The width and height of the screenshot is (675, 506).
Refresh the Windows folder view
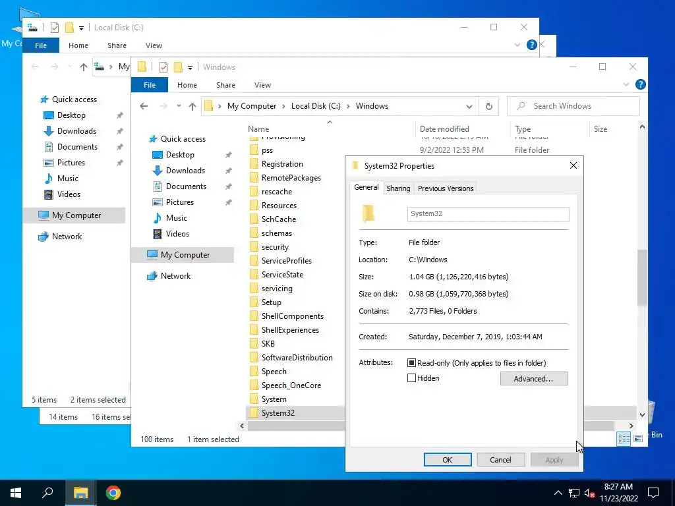point(488,106)
